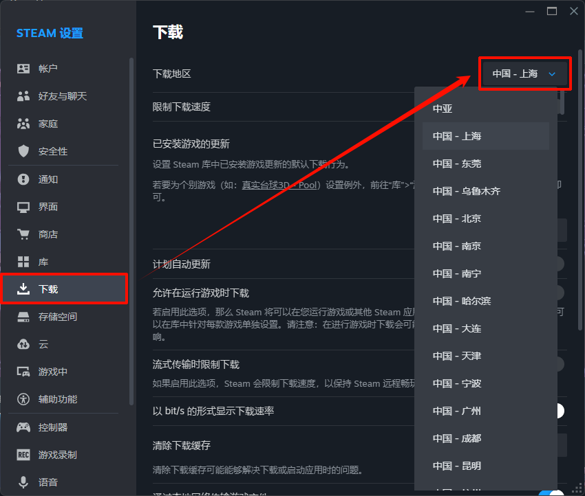Select the 家庭 family icon
585x496 pixels.
coord(23,124)
